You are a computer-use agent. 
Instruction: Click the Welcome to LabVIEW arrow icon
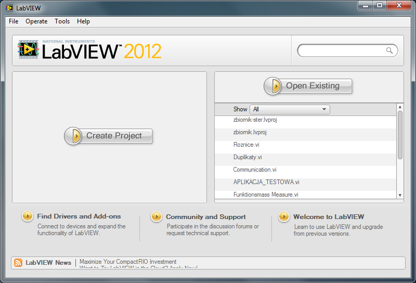coord(283,217)
